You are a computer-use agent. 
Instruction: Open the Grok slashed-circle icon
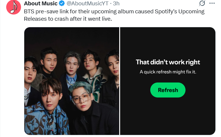pos(202,4)
